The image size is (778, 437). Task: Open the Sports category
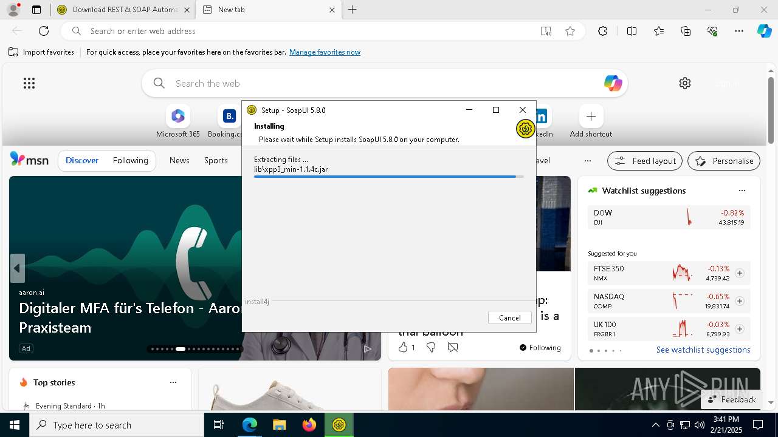pyautogui.click(x=216, y=160)
